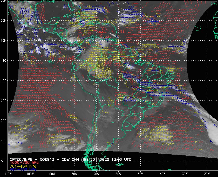Click the 70W longitude label

point(96,174)
